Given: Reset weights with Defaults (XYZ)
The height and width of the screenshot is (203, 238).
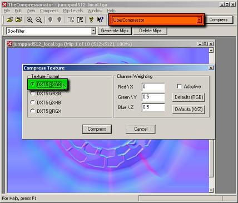Looking at the screenshot, I should click(189, 110).
